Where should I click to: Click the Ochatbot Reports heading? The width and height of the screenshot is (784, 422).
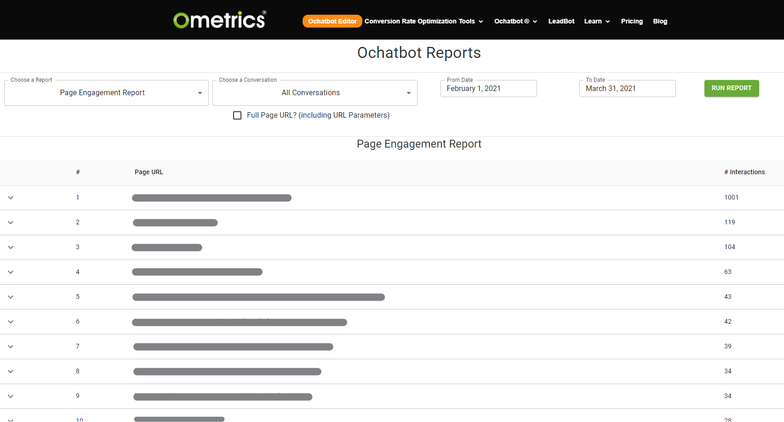(x=419, y=53)
